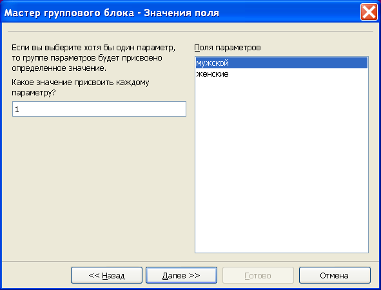Click the 'Значения поля' part of the title

click(x=182, y=13)
